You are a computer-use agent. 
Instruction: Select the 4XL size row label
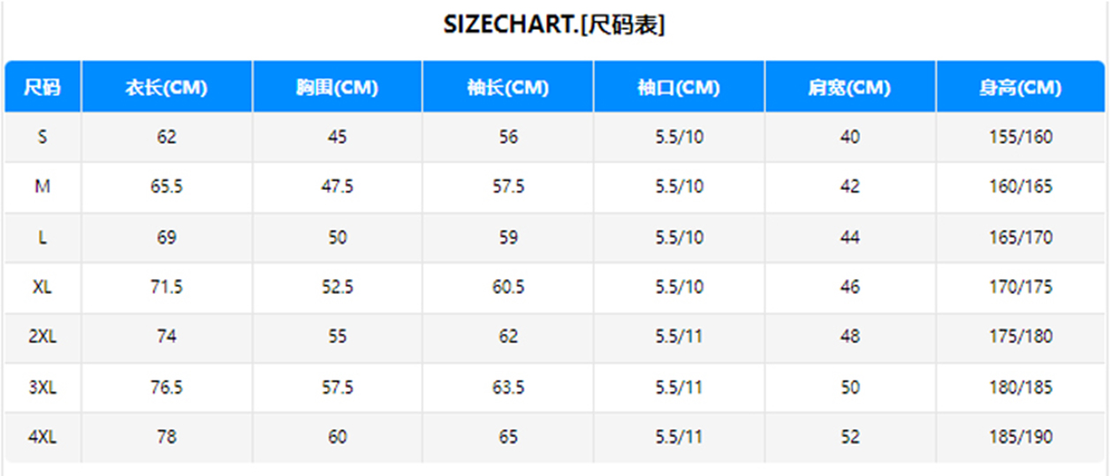click(x=42, y=437)
